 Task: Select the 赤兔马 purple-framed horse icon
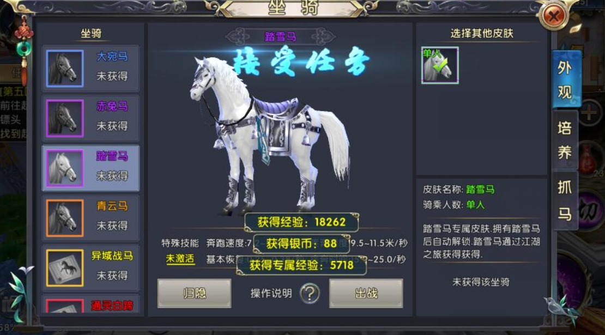tap(65, 118)
